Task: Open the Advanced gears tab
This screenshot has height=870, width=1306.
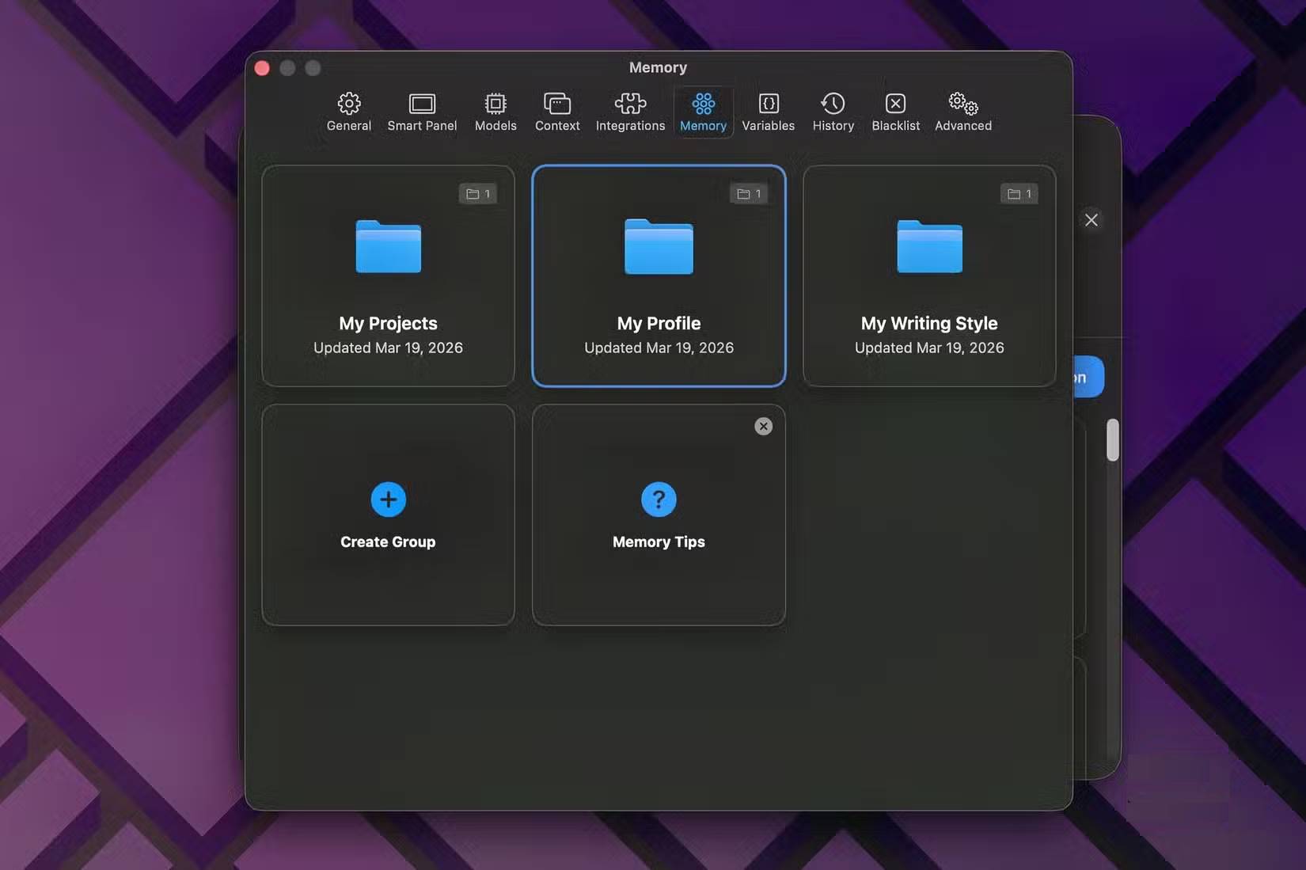Action: 962,112
